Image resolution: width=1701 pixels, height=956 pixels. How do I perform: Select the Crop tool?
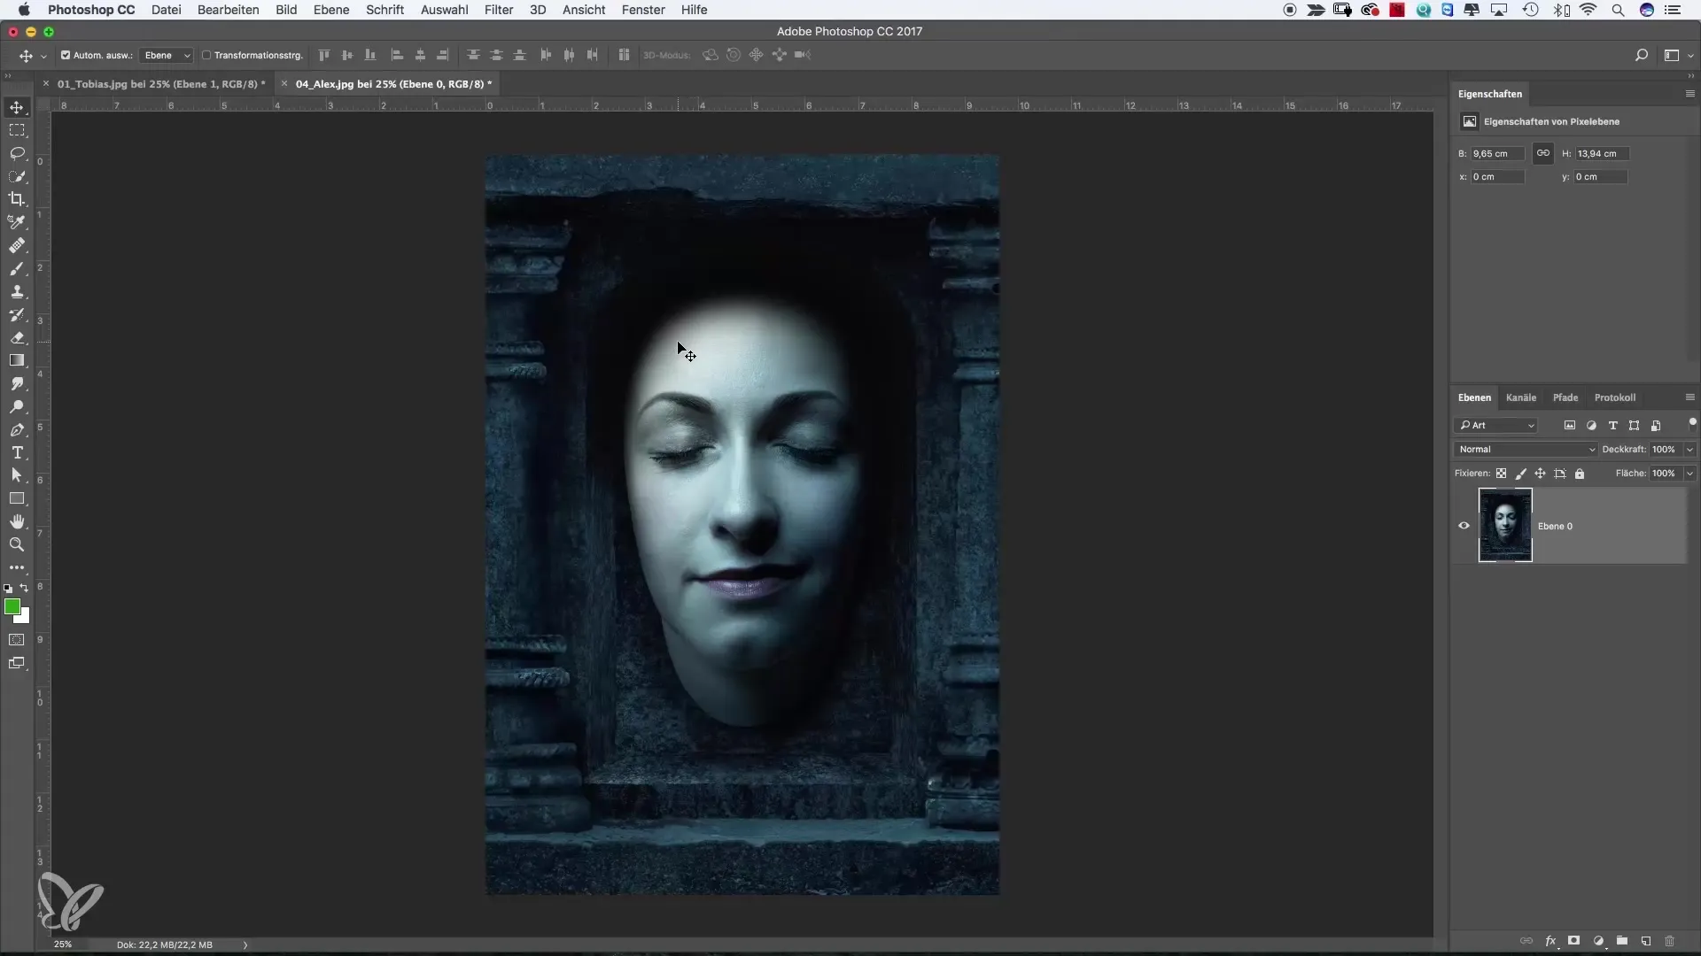tap(17, 199)
